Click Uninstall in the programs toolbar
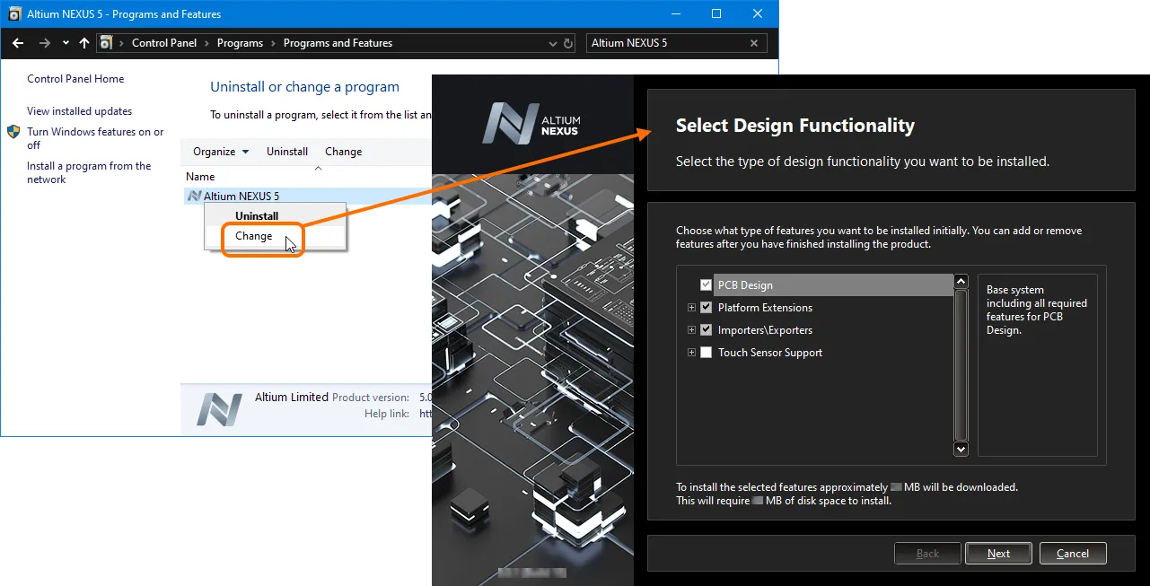This screenshot has width=1150, height=586. (287, 152)
